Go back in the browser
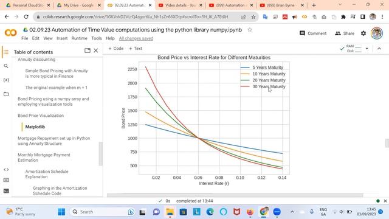The height and width of the screenshot is (219, 389). (7, 16)
